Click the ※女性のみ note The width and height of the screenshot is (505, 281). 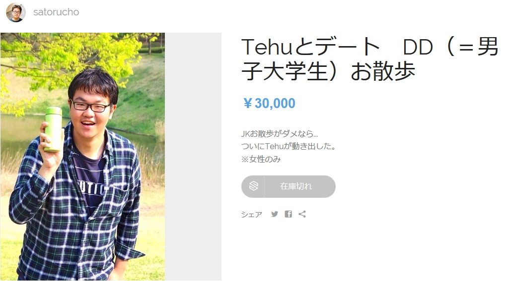click(261, 159)
